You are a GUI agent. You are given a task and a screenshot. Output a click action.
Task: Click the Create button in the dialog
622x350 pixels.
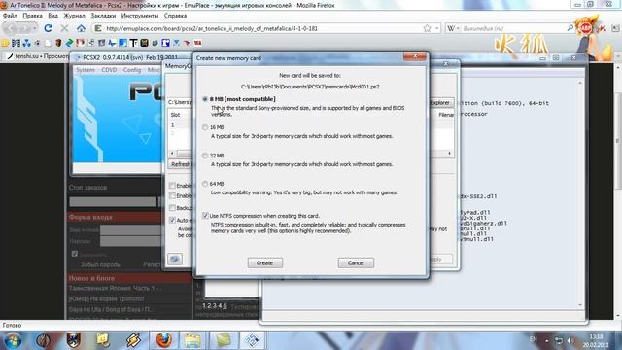click(265, 262)
